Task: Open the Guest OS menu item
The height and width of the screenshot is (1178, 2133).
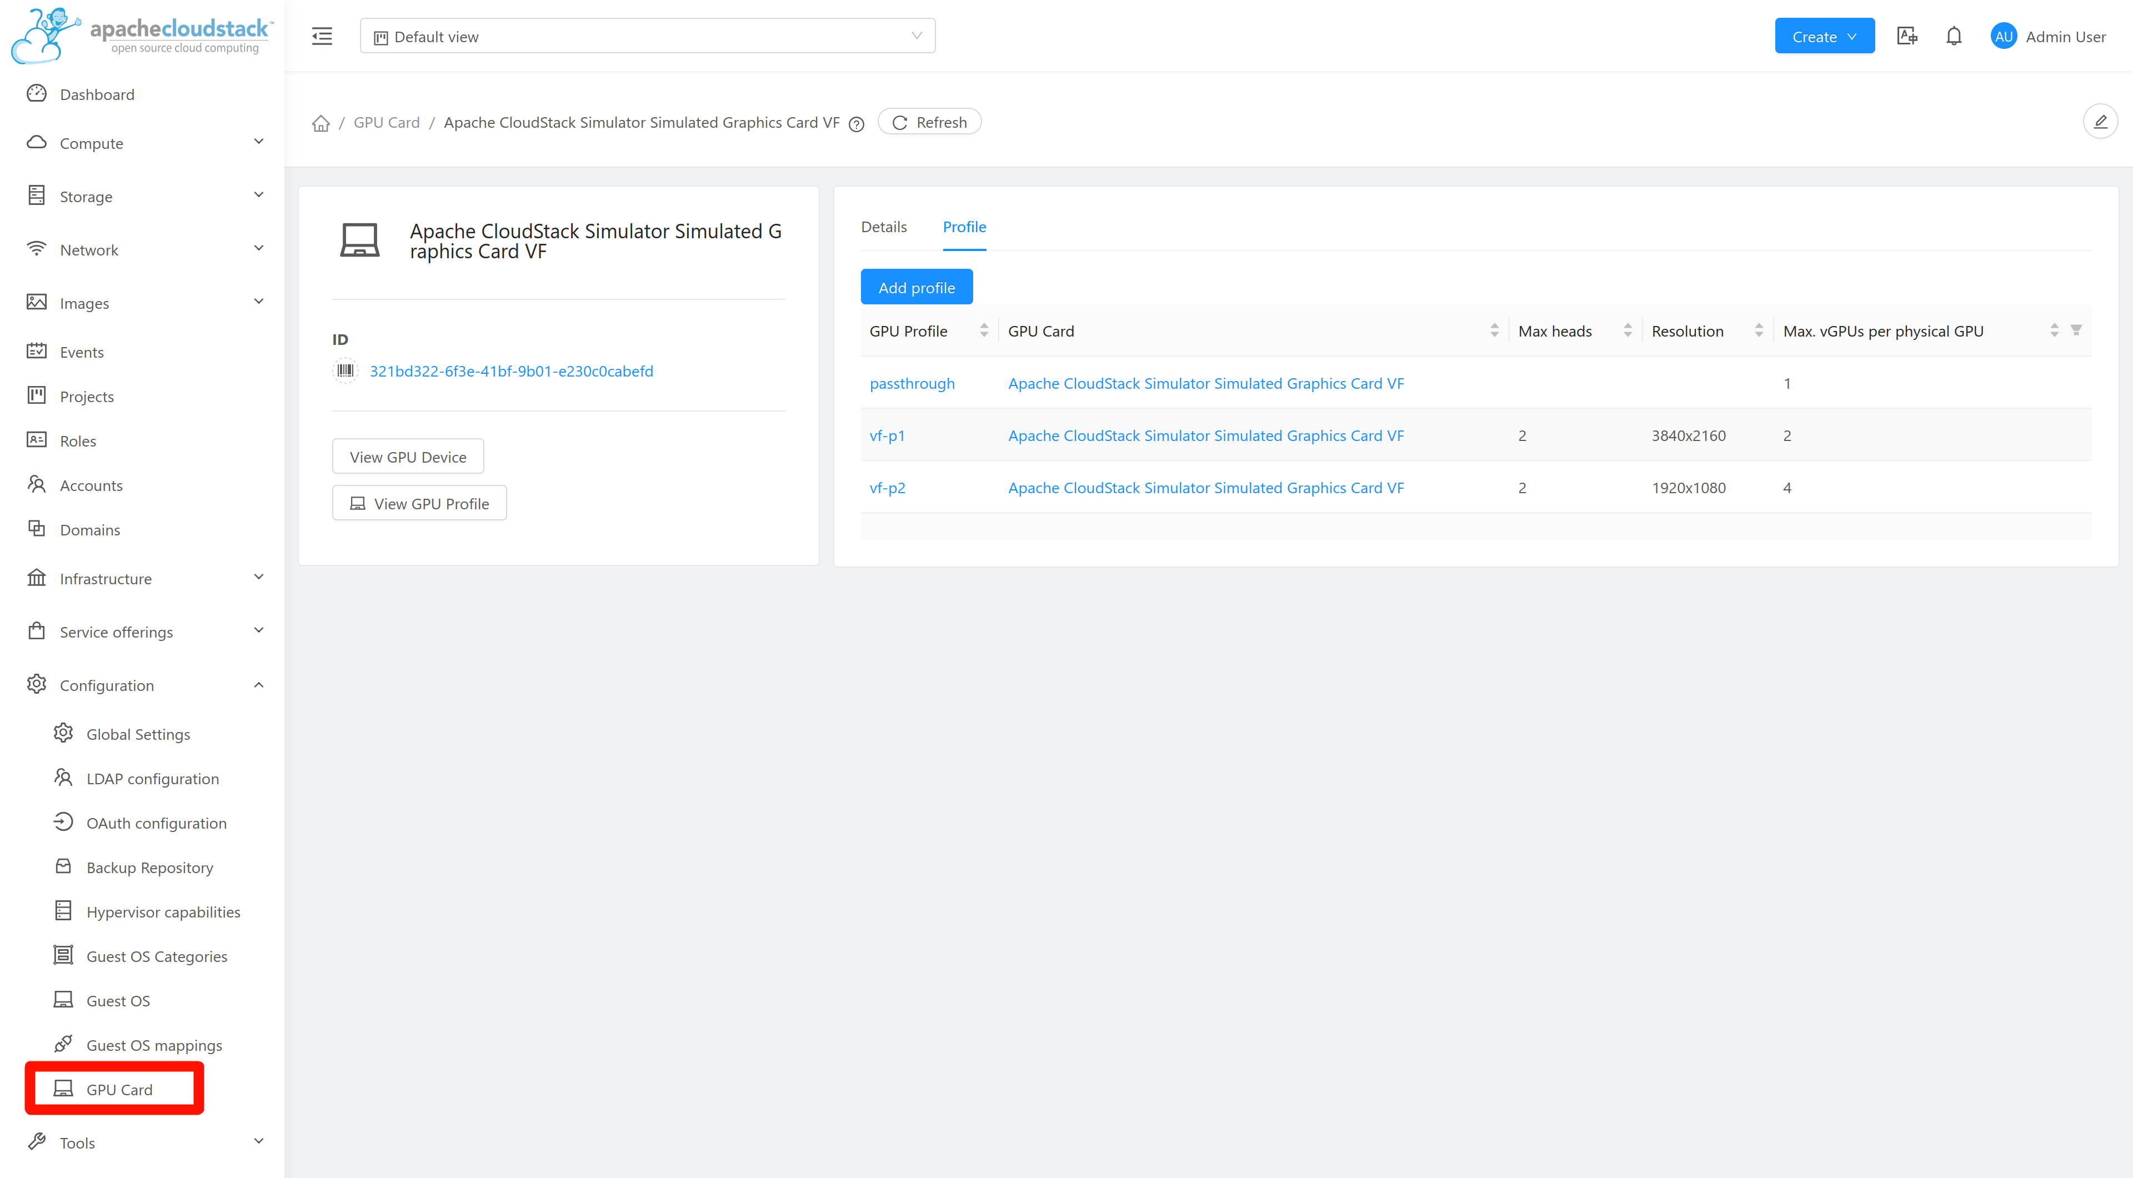Action: tap(118, 1000)
